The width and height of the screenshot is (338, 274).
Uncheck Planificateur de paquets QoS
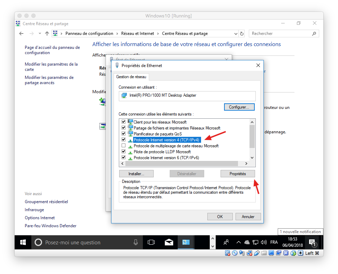(123, 134)
